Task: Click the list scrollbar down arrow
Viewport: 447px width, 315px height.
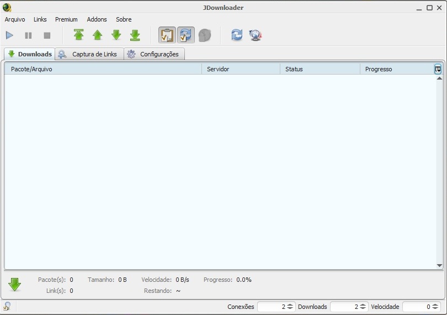Action: pyautogui.click(x=439, y=265)
